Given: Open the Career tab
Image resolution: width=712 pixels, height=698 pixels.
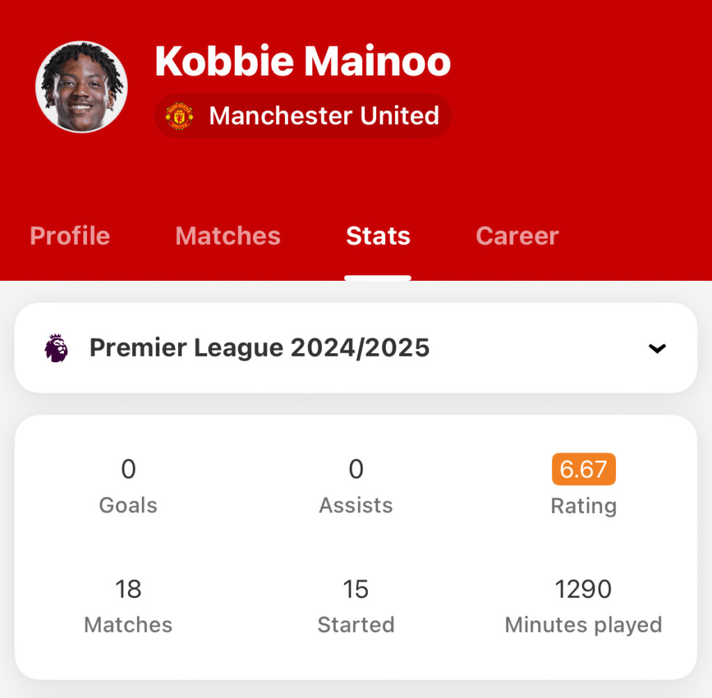Looking at the screenshot, I should pos(517,236).
